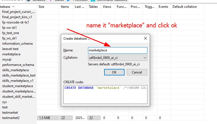217x124 pixels.
Task: Click inside the CREATE code box
Action: tap(105, 94)
